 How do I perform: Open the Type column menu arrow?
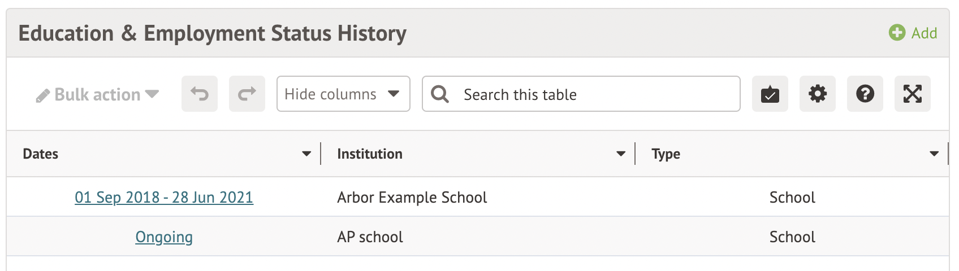(934, 154)
